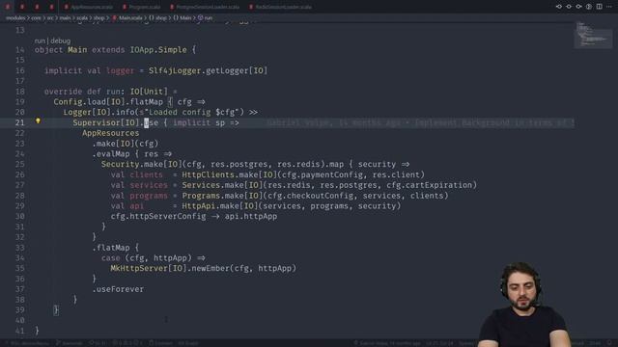The height and width of the screenshot is (347, 618).
Task: Click 'cfg.cartExpiration' on line 27
Action: click(x=429, y=185)
